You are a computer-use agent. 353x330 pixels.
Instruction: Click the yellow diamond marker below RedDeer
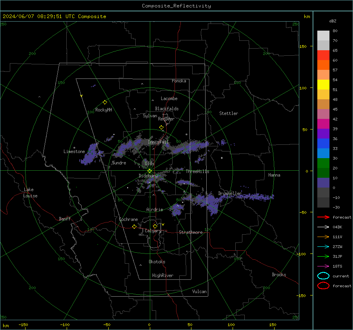[161, 128]
